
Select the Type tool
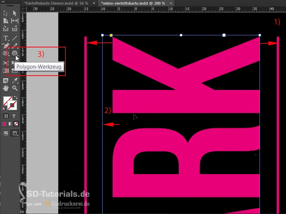(x=6, y=38)
